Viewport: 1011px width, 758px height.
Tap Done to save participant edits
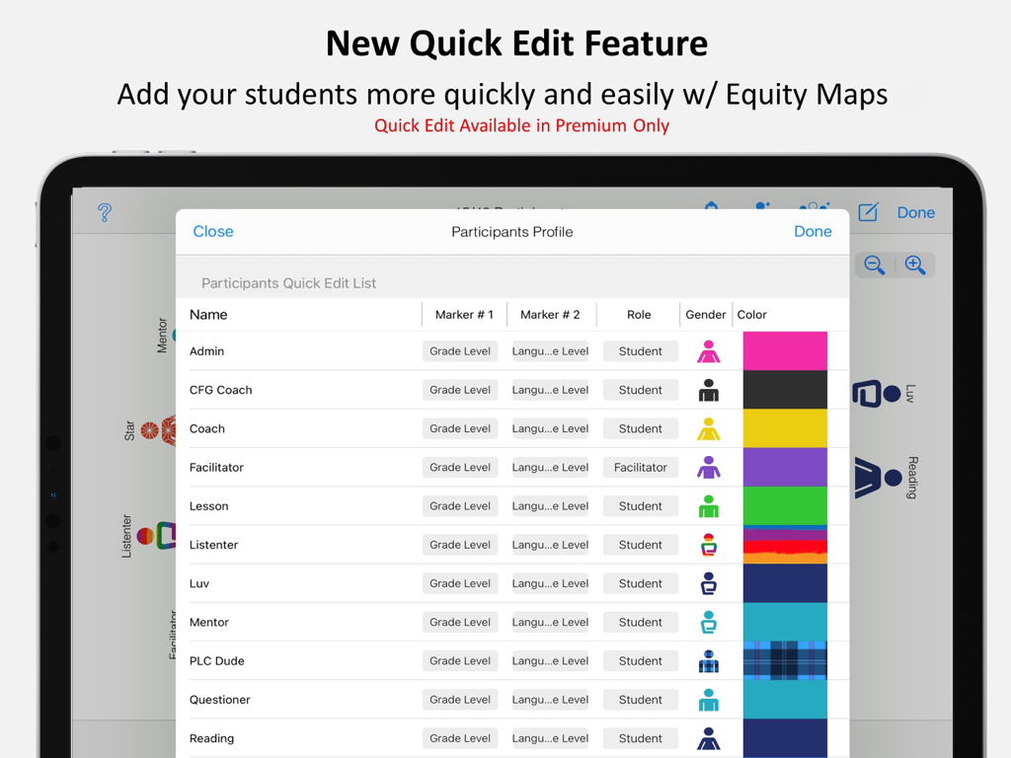click(x=814, y=231)
